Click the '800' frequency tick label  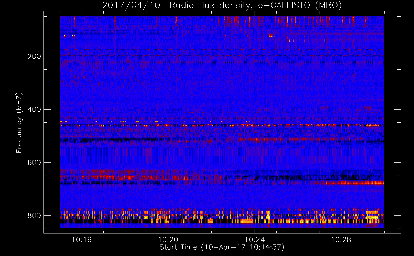[34, 216]
